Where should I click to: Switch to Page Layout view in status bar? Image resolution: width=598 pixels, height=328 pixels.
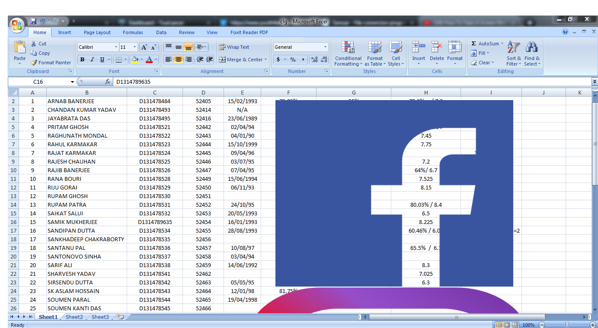[x=506, y=325]
